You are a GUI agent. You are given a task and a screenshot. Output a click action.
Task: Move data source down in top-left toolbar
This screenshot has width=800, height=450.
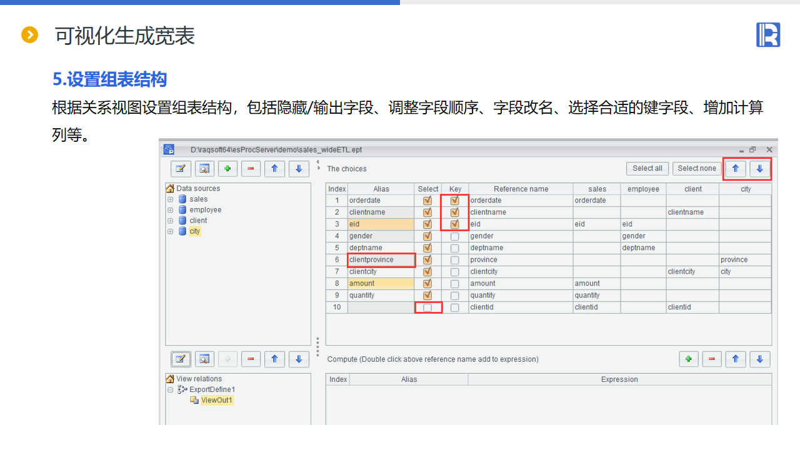(x=299, y=168)
